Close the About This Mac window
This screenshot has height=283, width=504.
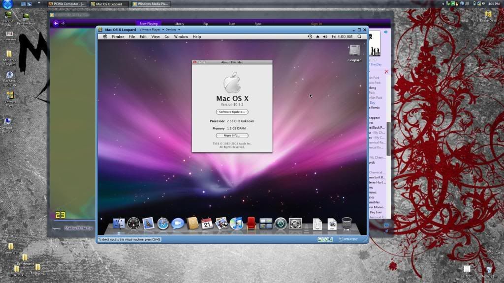[x=195, y=62]
